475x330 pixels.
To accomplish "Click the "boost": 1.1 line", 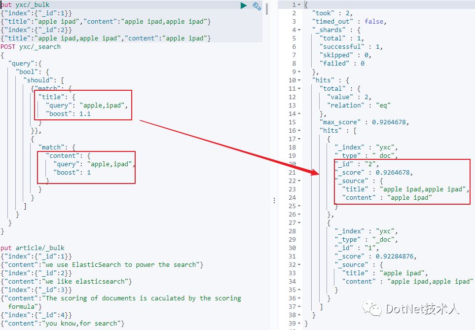I will pos(68,114).
